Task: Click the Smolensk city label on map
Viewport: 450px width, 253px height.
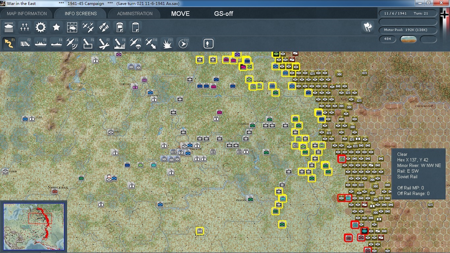Action: point(58,187)
